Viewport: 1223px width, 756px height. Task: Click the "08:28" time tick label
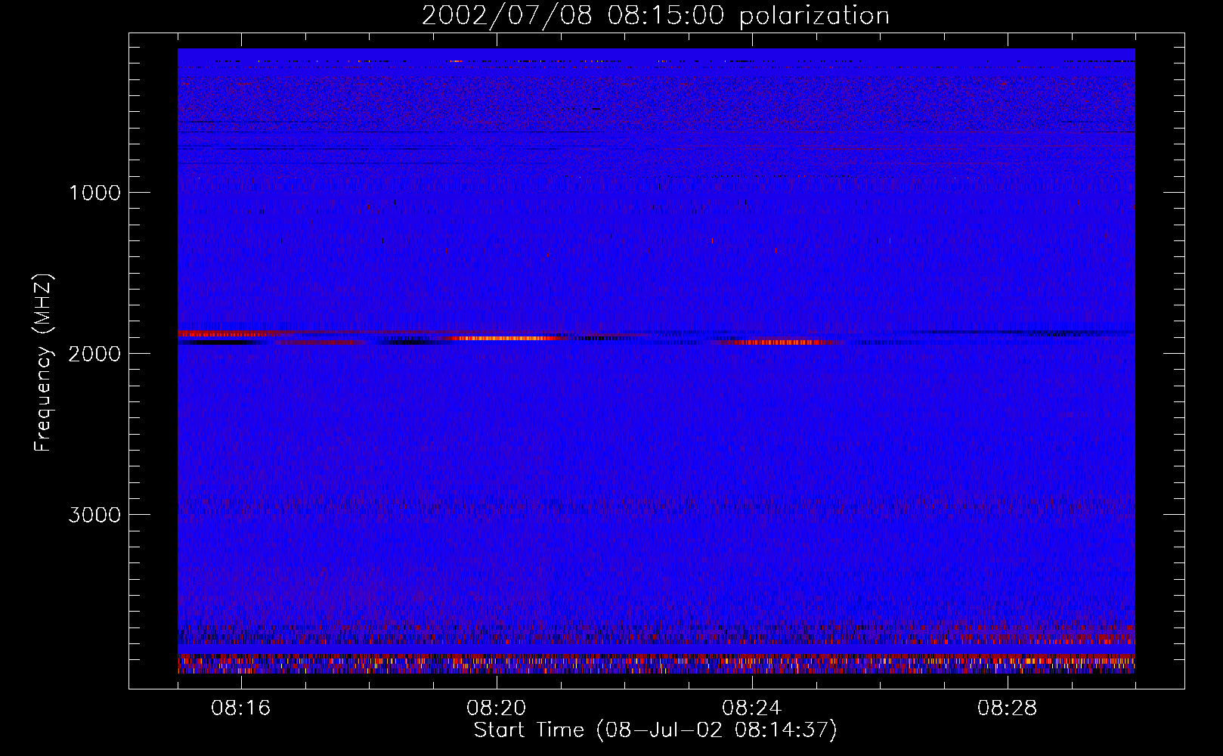pyautogui.click(x=1008, y=708)
